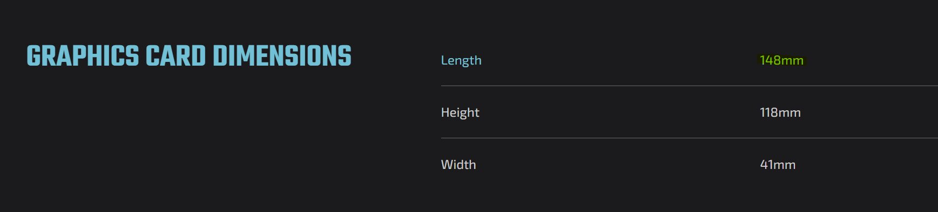Image resolution: width=938 pixels, height=212 pixels.
Task: Click the divider line below the Length row
Action: tap(690, 86)
